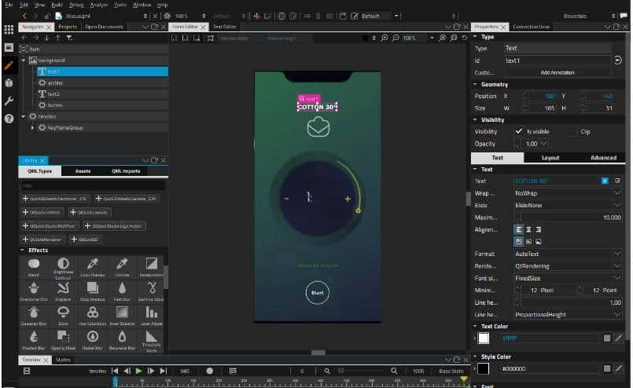Set horizontal alignment to left

[x=519, y=229]
